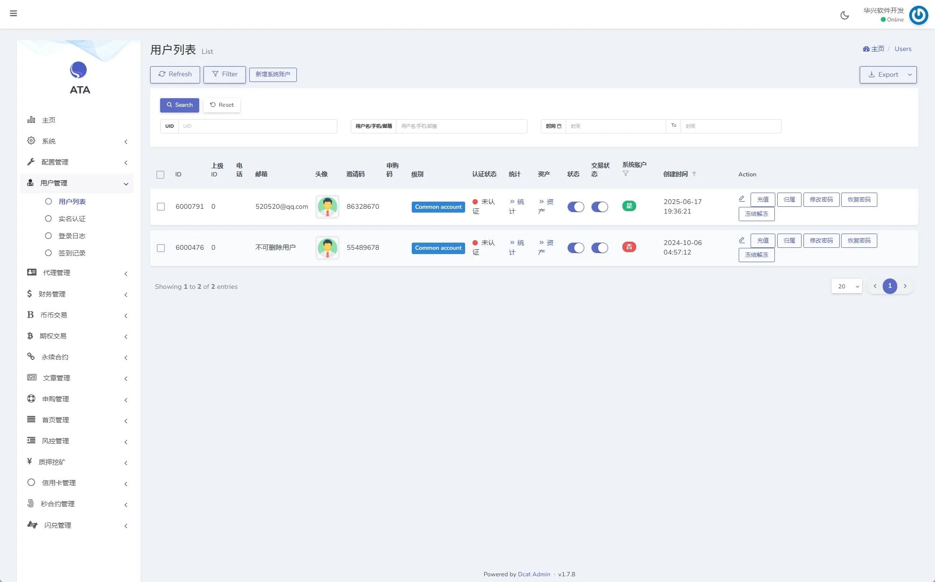This screenshot has width=935, height=582.
Task: Click the ATA logo in sidebar
Action: click(79, 71)
